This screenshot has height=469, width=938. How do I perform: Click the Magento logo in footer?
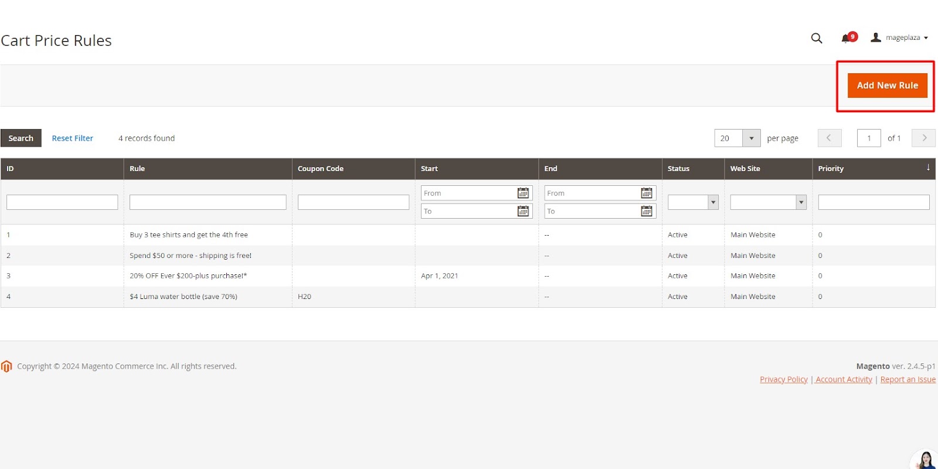(6, 366)
